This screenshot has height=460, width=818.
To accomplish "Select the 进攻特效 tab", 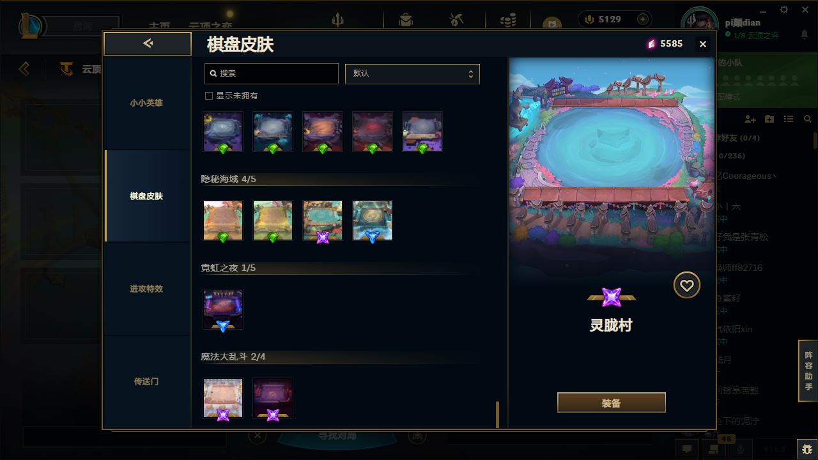I will (146, 289).
